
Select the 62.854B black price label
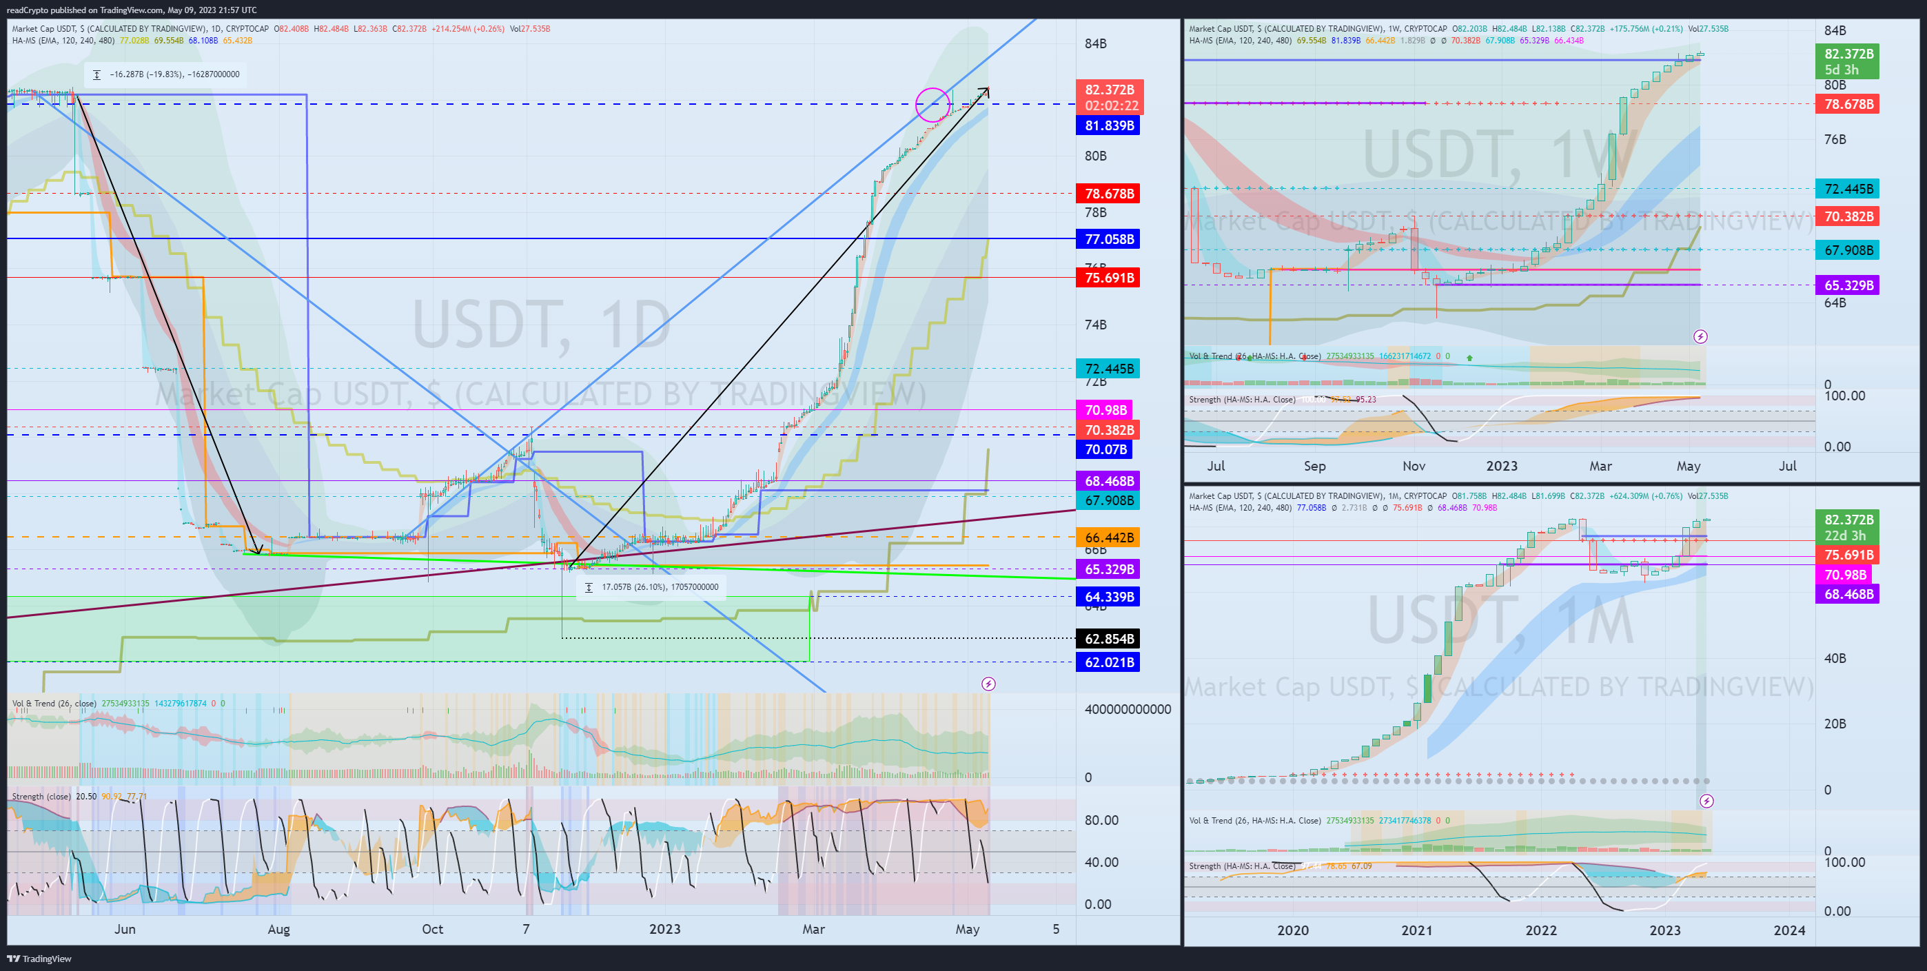coord(1109,639)
